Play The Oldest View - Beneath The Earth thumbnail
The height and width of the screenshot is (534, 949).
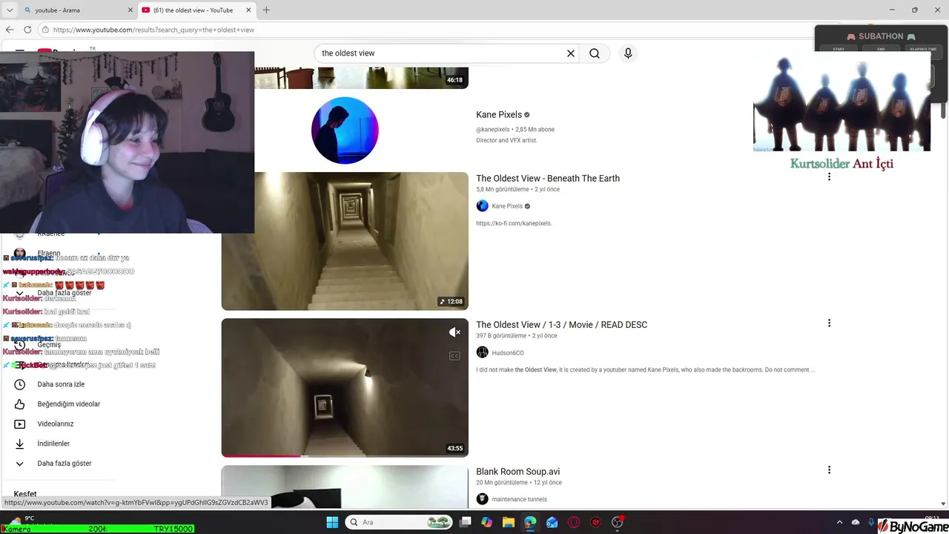pyautogui.click(x=345, y=241)
